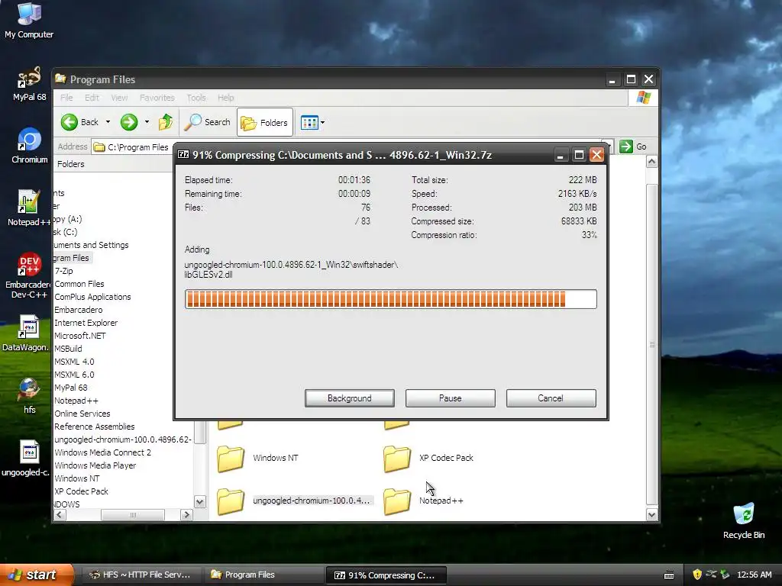
Task: Switch to 91% Compressing taskbar item
Action: tap(386, 575)
